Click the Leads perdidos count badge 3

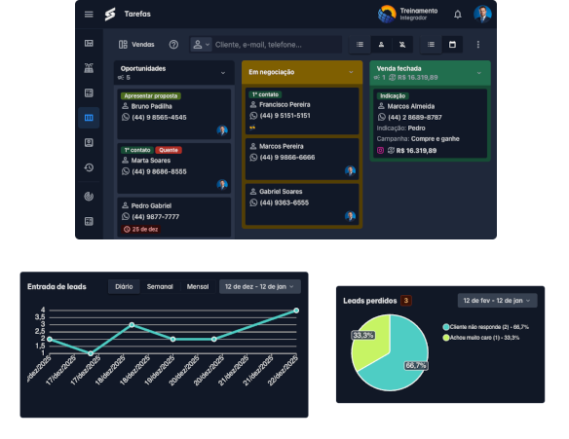click(406, 301)
